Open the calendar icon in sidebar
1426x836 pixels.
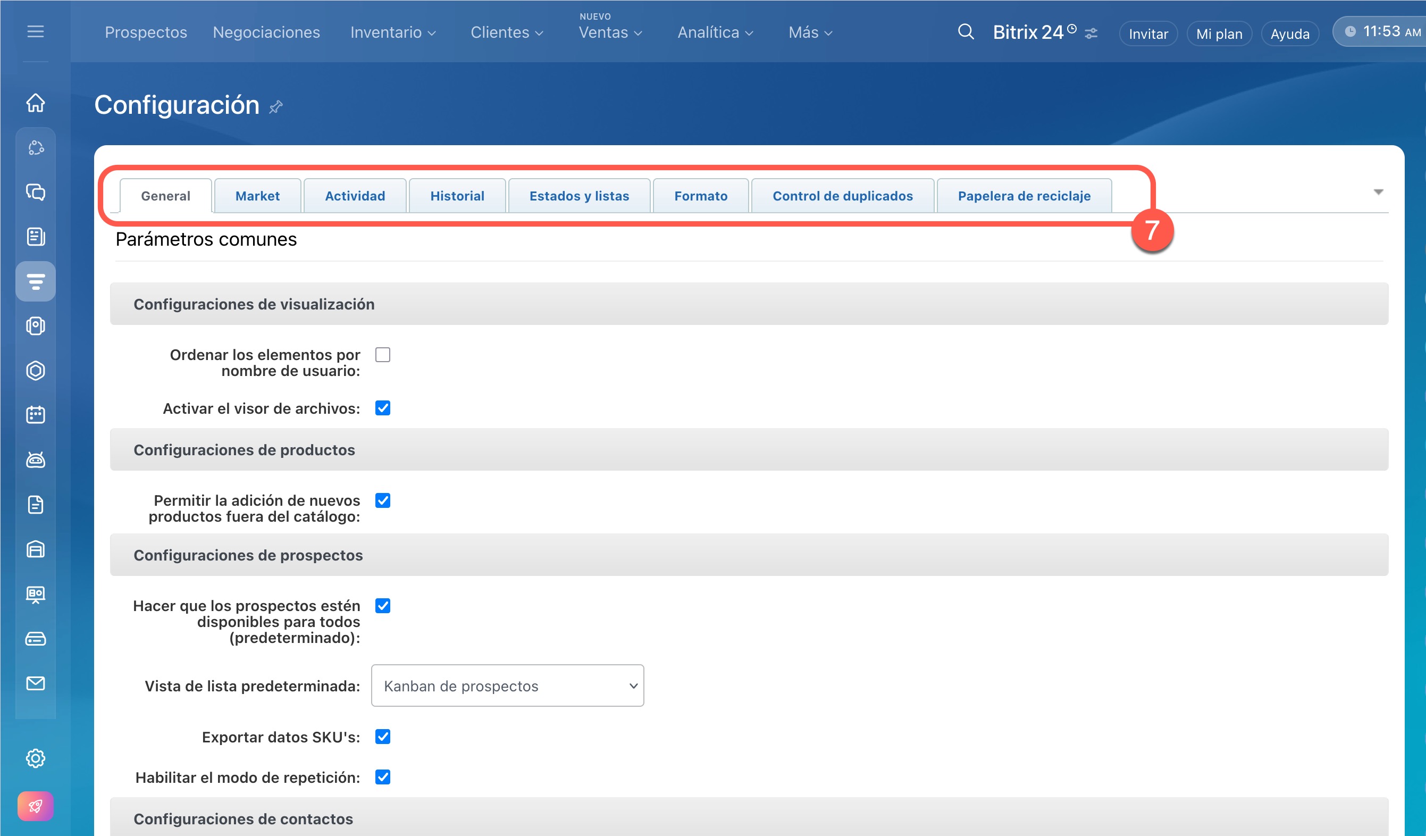36,415
